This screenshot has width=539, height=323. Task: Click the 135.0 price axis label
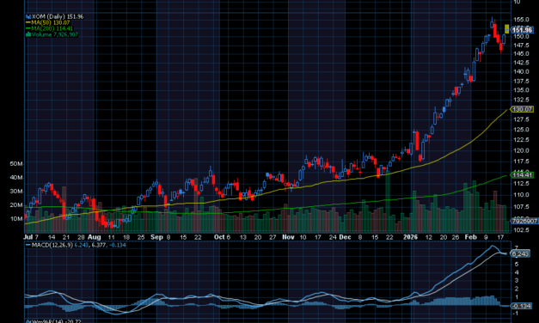point(521,90)
